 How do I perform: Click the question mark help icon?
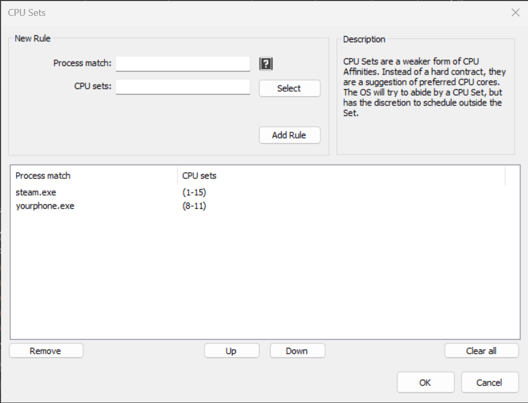point(266,63)
